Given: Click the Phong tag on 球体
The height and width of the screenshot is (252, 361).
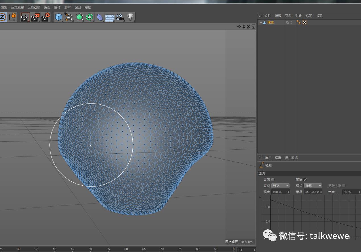Looking at the screenshot, I should [x=299, y=22].
